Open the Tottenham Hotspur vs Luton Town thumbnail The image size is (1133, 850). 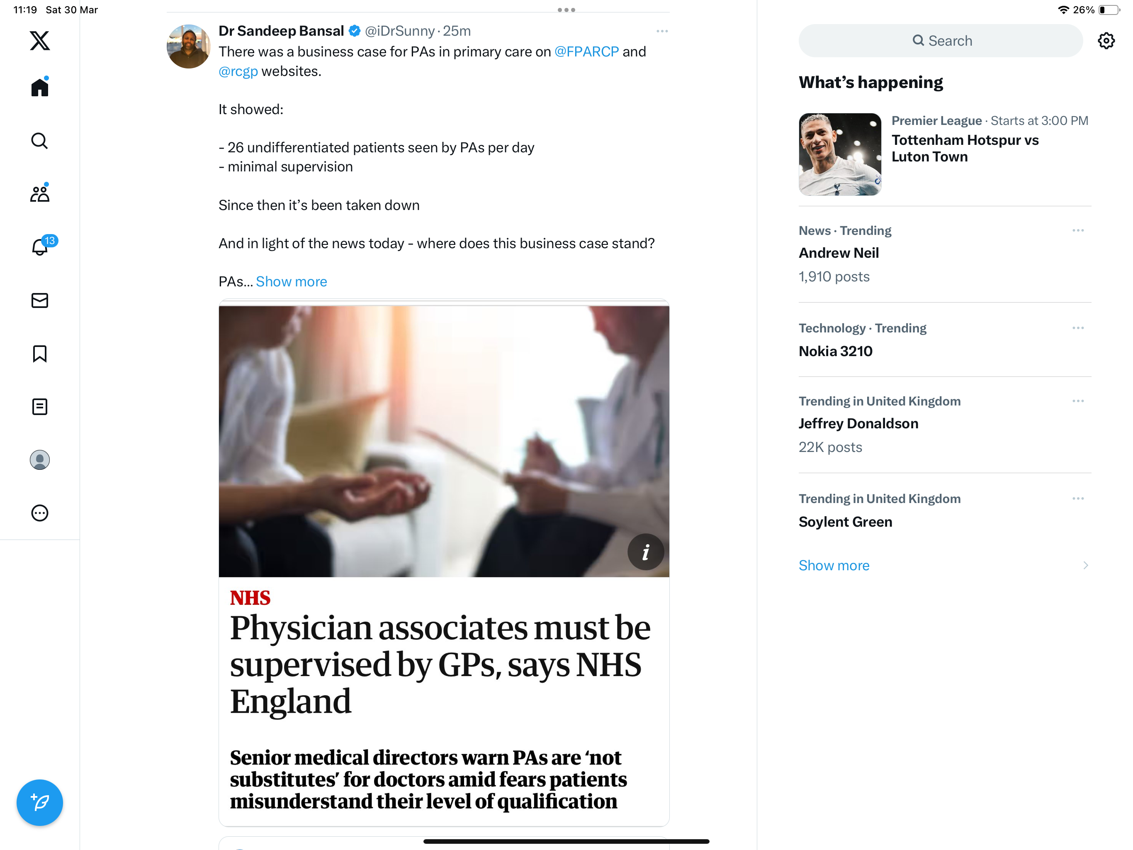(x=840, y=154)
